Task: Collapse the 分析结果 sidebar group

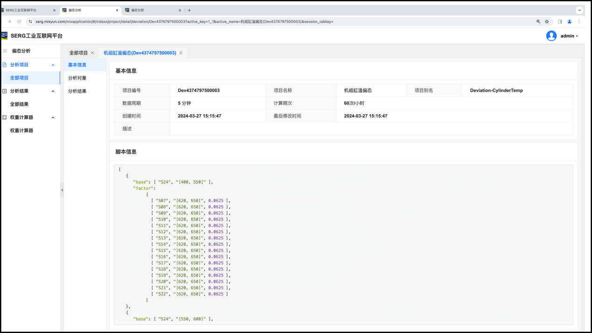Action: [53, 91]
